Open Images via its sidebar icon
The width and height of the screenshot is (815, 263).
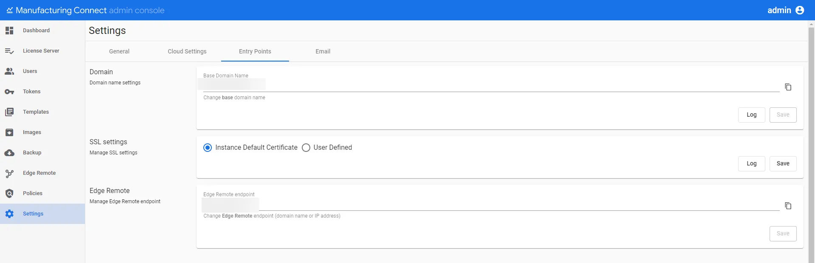click(9, 132)
